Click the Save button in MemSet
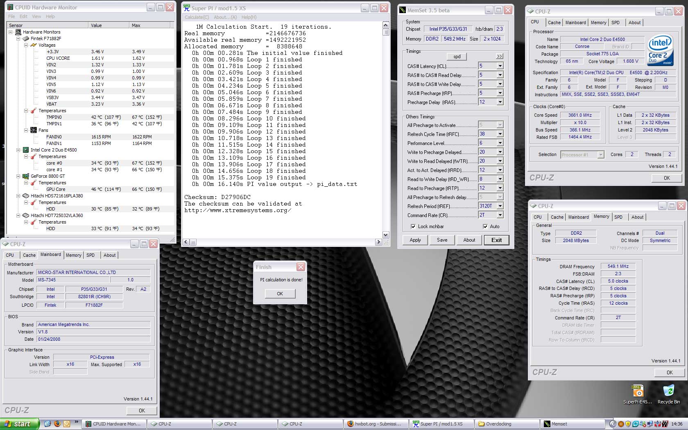688x430 pixels. point(442,240)
